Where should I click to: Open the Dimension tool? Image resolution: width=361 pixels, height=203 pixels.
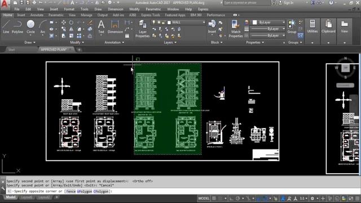[x=115, y=27]
